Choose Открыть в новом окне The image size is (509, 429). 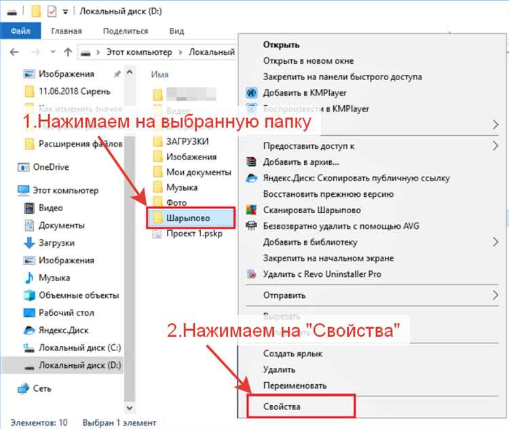coord(373,60)
